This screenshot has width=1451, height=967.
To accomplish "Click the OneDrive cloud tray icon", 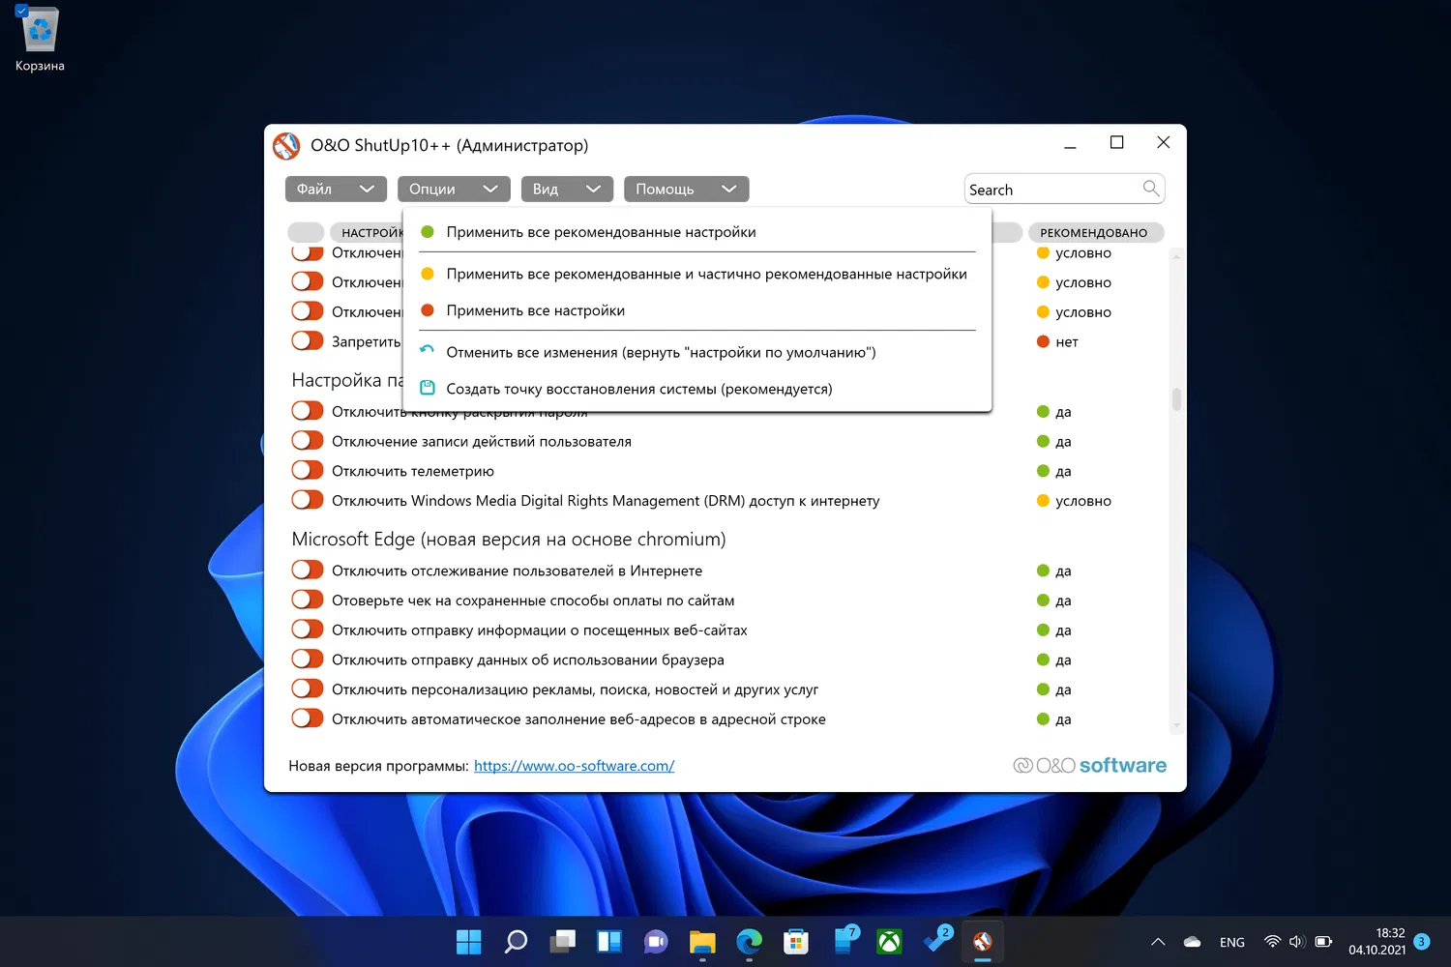I will [1192, 942].
